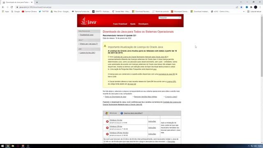Open the Apps bookmarks shortcut
The image size is (263, 148).
5,12
